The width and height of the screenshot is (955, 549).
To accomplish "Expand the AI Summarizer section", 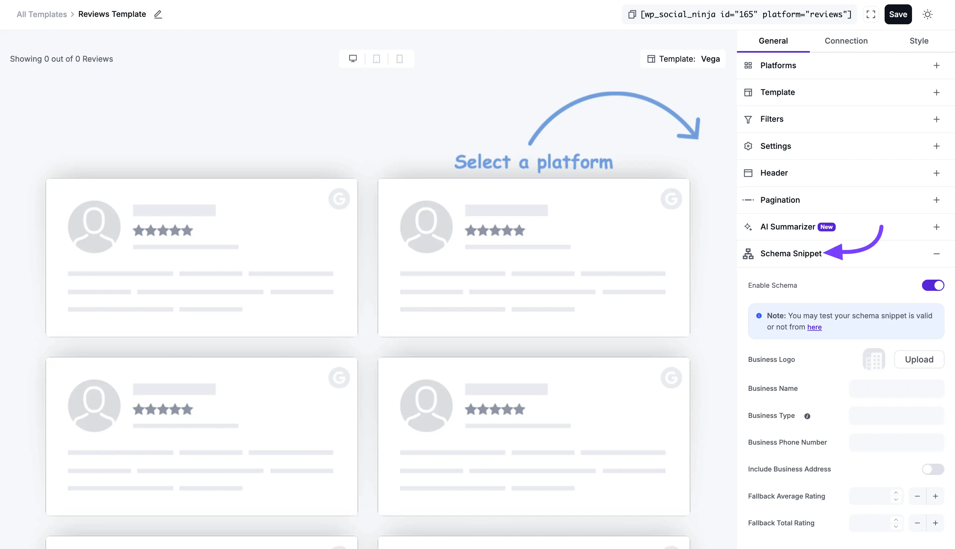I will tap(937, 227).
